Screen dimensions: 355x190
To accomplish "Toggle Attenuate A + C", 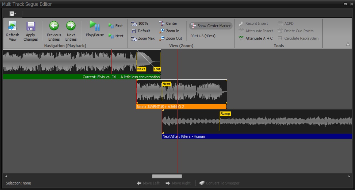I will point(256,38).
